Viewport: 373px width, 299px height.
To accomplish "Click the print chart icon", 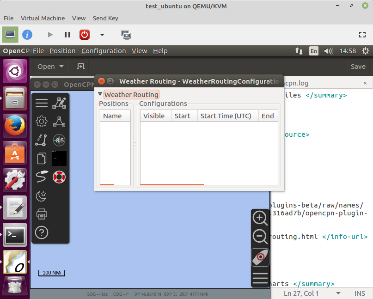I will click(x=42, y=214).
